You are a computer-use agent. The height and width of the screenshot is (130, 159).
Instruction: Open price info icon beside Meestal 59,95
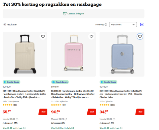click(x=114, y=119)
